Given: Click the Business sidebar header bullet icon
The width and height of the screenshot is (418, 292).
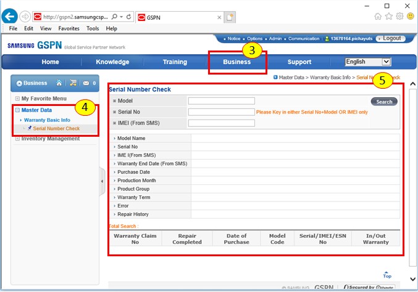Looking at the screenshot, I should click(19, 83).
